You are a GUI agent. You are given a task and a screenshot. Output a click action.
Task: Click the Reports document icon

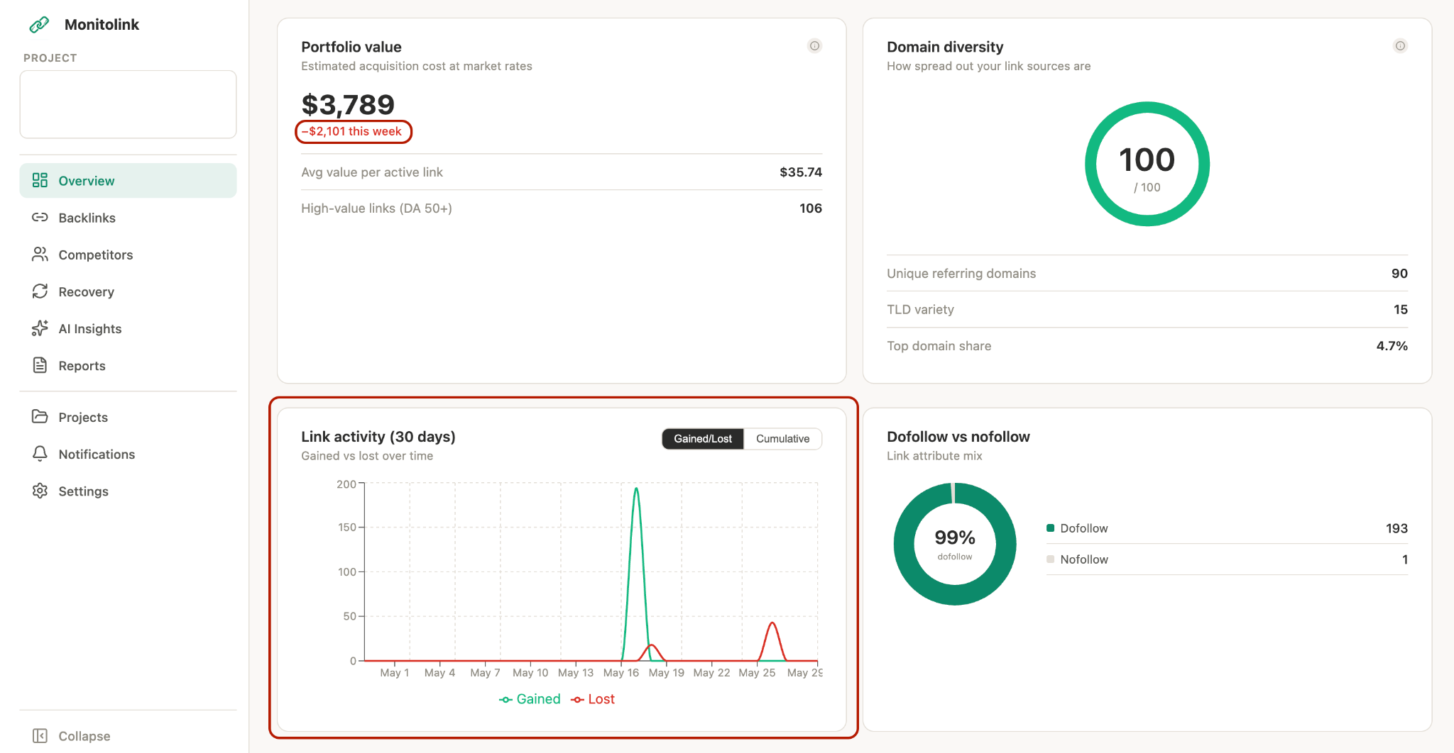[40, 365]
